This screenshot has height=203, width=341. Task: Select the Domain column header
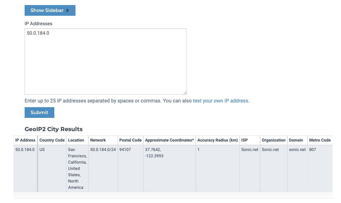pyautogui.click(x=297, y=140)
